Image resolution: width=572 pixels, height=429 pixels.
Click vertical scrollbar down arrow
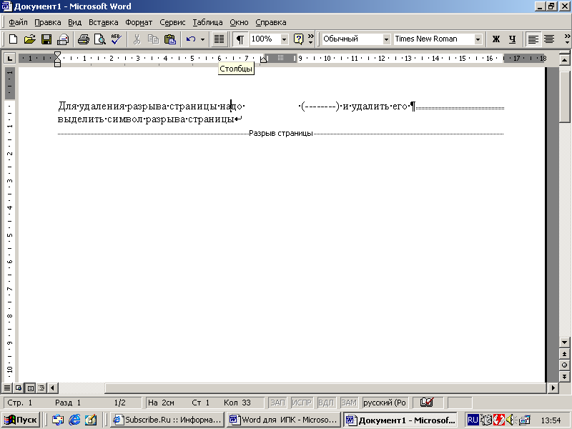[564, 342]
